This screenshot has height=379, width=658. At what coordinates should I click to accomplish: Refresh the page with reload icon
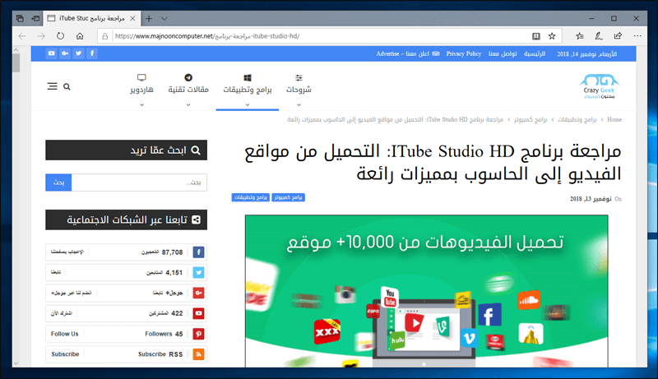pyautogui.click(x=60, y=36)
